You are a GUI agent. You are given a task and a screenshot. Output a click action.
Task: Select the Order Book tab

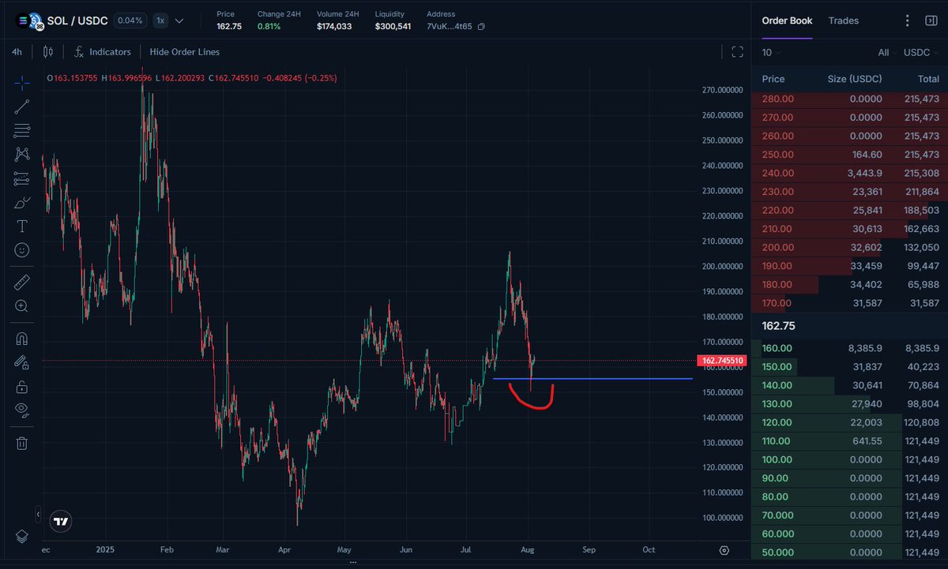pyautogui.click(x=787, y=21)
